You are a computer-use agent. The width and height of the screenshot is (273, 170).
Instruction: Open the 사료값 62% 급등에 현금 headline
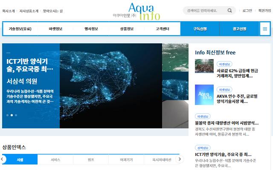[x=237, y=73]
